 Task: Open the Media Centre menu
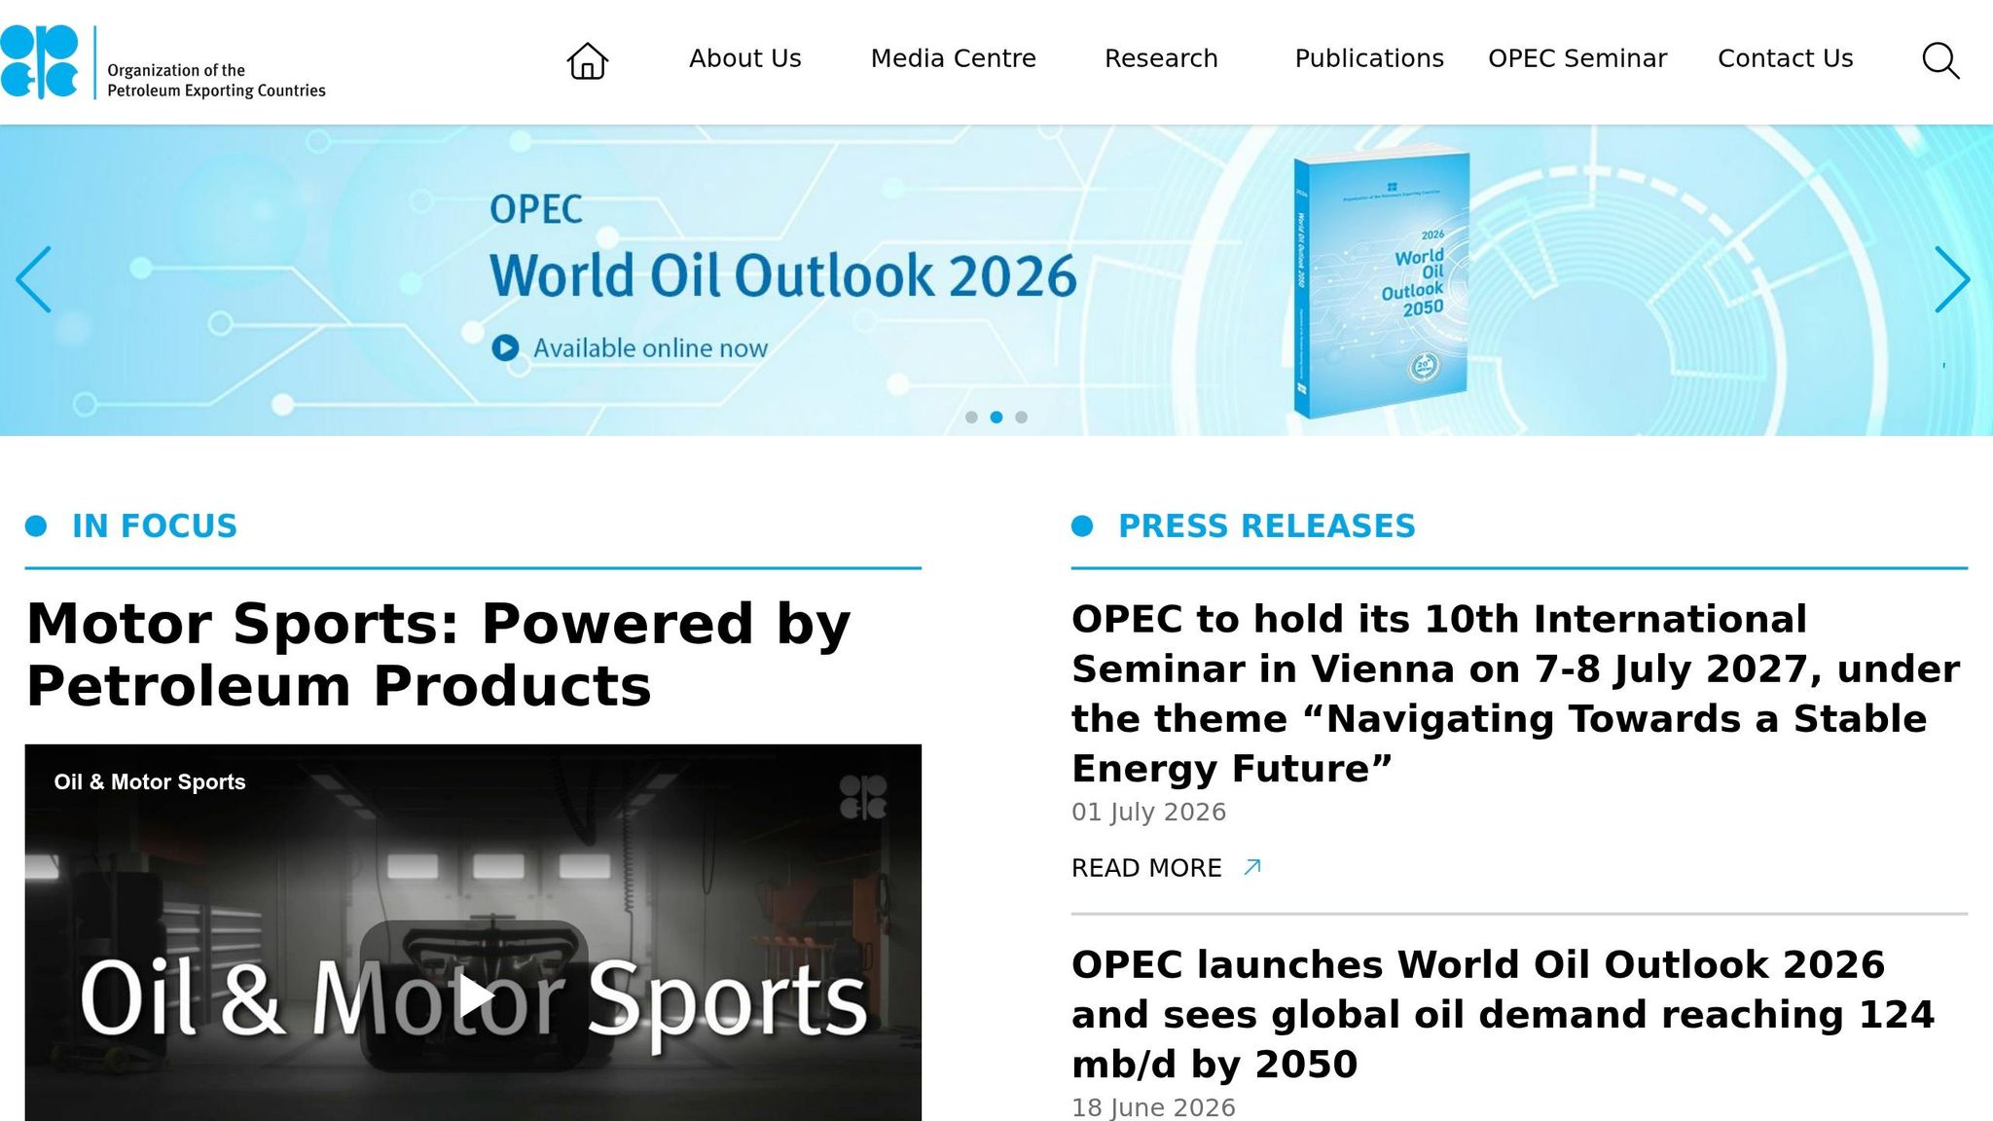(953, 58)
